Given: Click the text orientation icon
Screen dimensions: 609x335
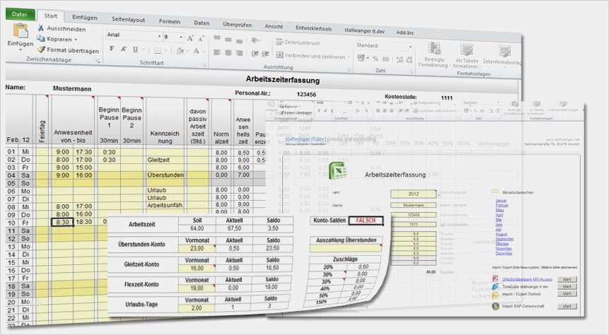Looking at the screenshot, I should point(255,40).
